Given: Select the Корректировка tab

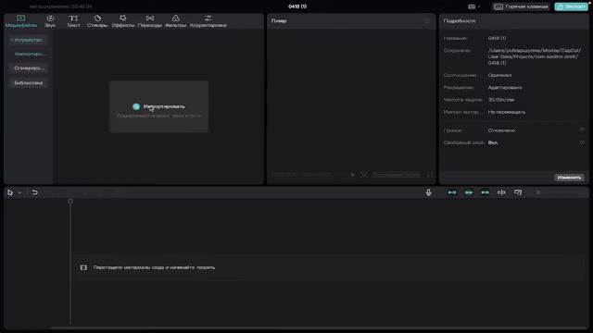Looking at the screenshot, I should 208,21.
